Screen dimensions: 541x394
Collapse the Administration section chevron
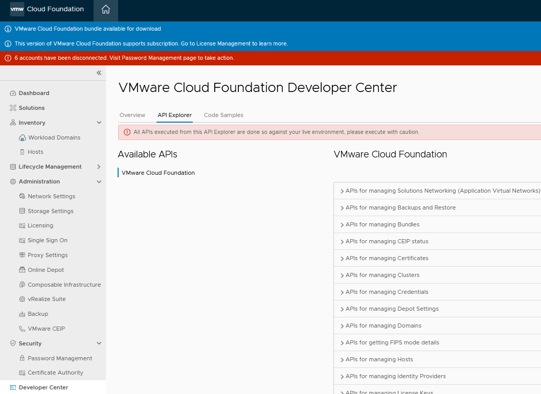click(x=99, y=181)
